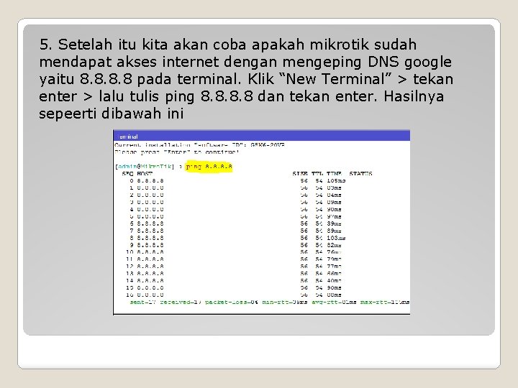This screenshot has height=388, width=518.
Task: Click the "New Terminal" phrase in slide text
Action: [x=335, y=79]
